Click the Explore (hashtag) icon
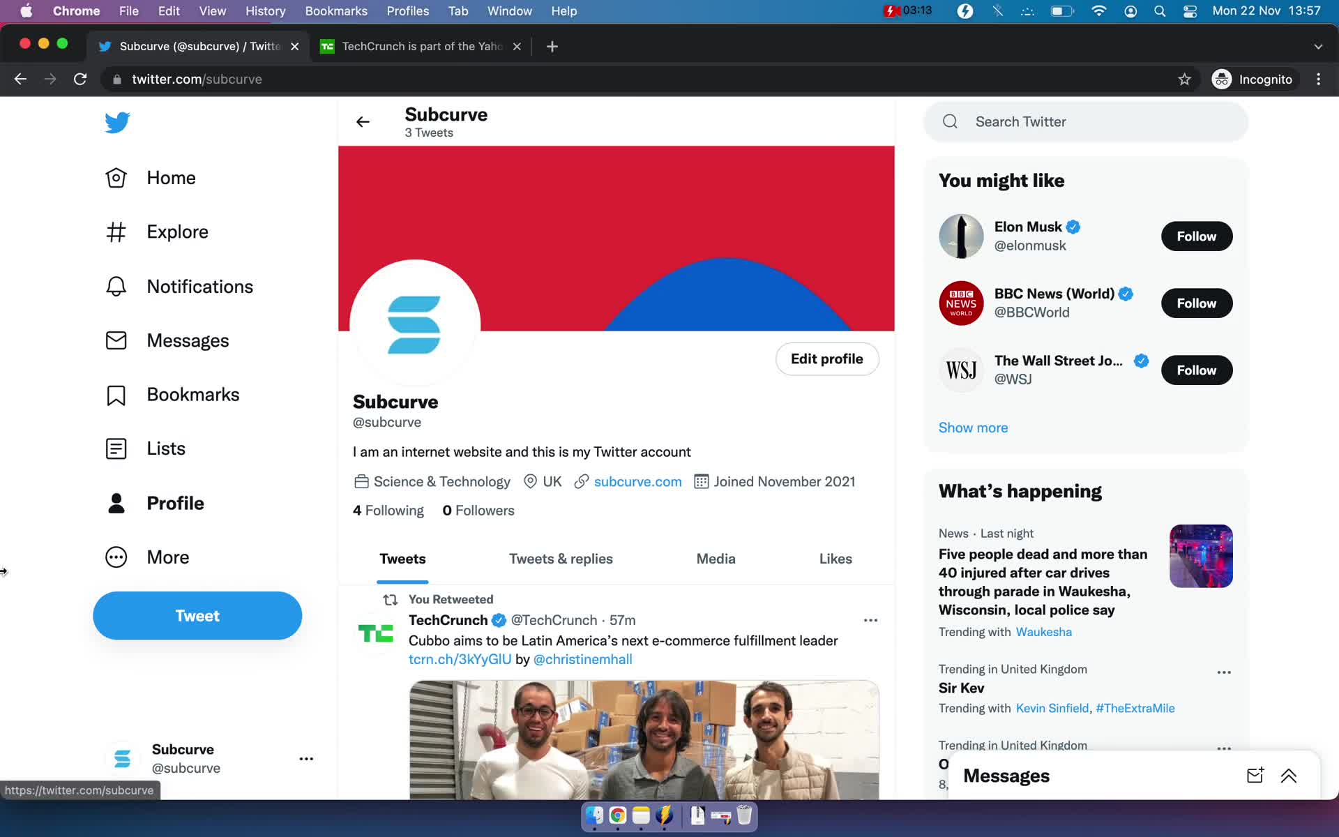The width and height of the screenshot is (1339, 837). 116,232
